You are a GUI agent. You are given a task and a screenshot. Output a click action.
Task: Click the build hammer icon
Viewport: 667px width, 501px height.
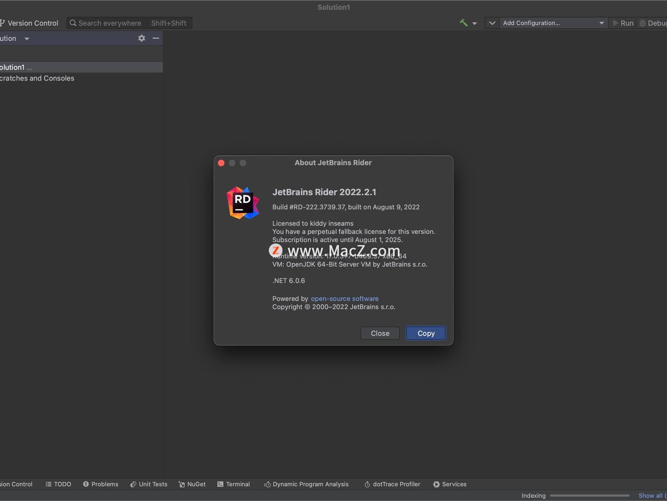pos(464,23)
